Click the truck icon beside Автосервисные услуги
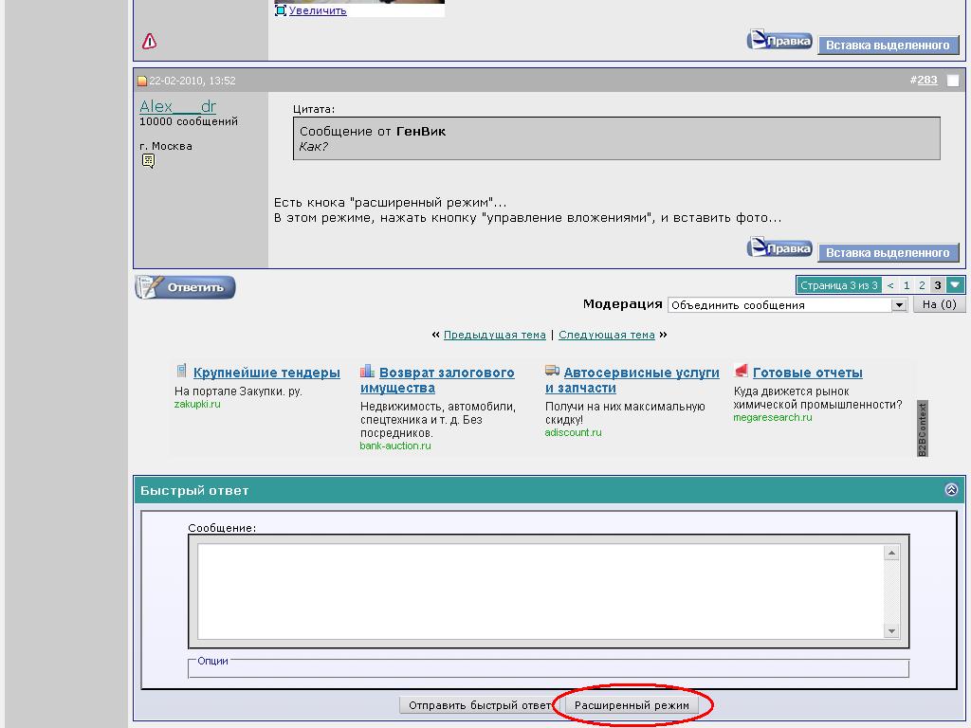Viewport: 971px width, 728px height. pos(552,372)
